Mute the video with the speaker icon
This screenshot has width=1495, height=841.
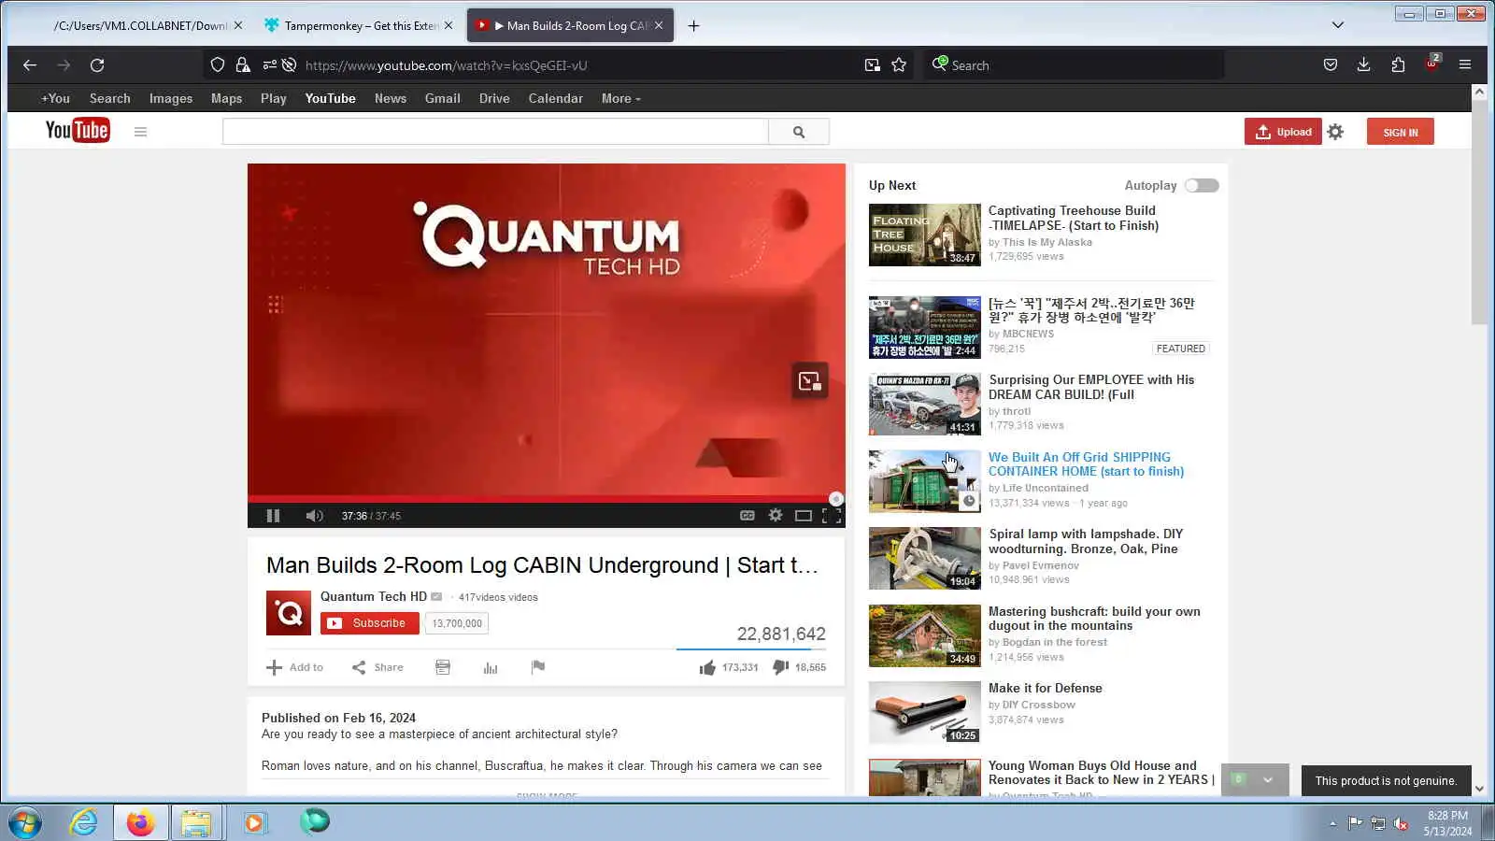(315, 516)
